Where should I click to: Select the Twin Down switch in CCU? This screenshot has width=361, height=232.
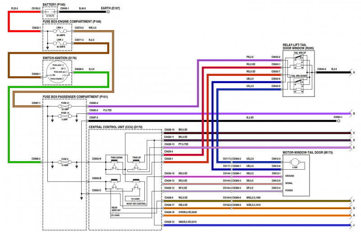115,164
